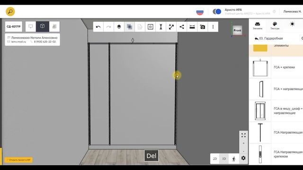Toggle the blue theme switch
303x170 pixels.
coord(217,11)
